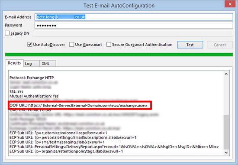Close the Test E-mail AutoConfiguration window
The image size is (238, 165).
coord(230,4)
